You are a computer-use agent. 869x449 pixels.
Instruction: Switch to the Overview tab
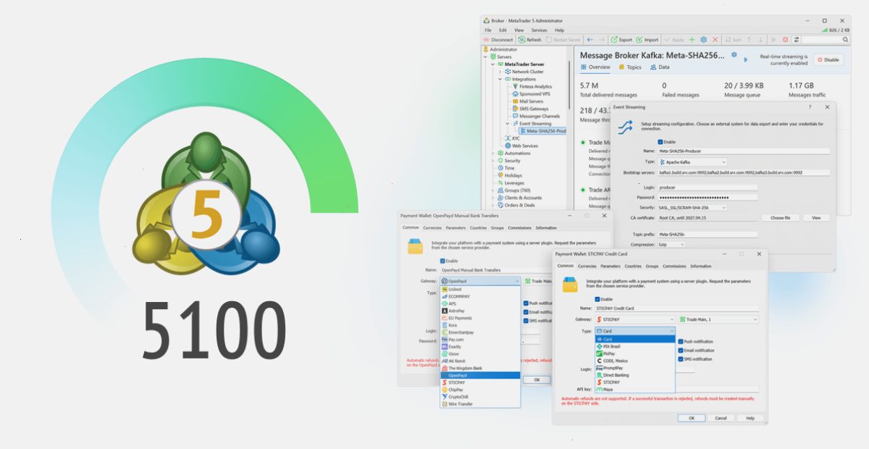(595, 67)
